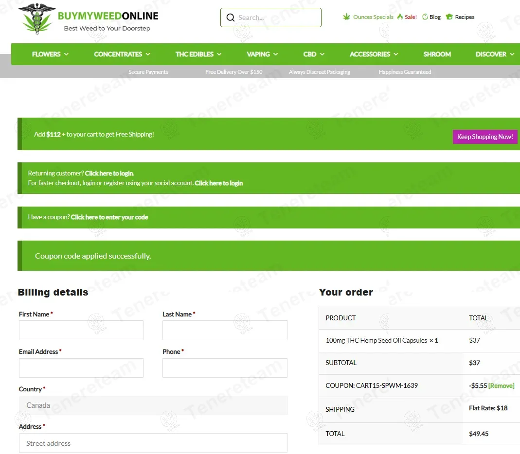
Task: Expand the Concentrates dropdown chevron
Action: click(148, 54)
